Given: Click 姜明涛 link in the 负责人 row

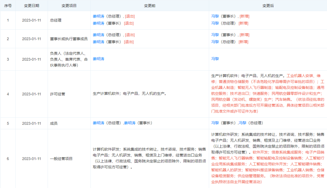Looking at the screenshot, I should click(98, 59).
